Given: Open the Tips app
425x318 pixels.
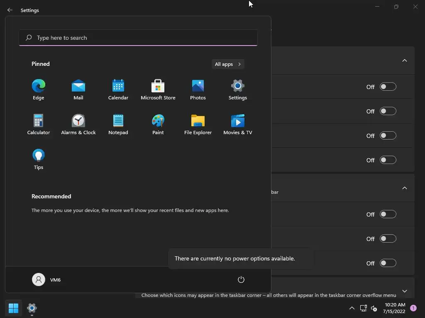Looking at the screenshot, I should click(x=39, y=159).
